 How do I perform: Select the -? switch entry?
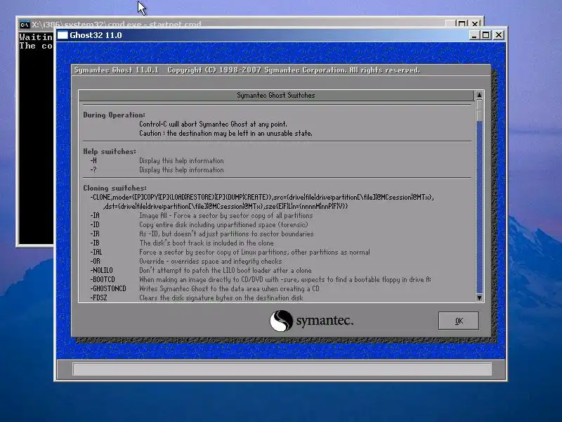pyautogui.click(x=93, y=170)
